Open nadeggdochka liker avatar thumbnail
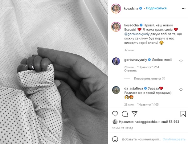This screenshot has height=144, width=188. (x=115, y=122)
